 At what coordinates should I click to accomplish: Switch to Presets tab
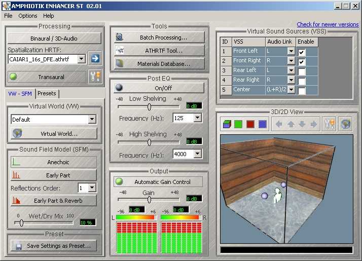tap(47, 93)
